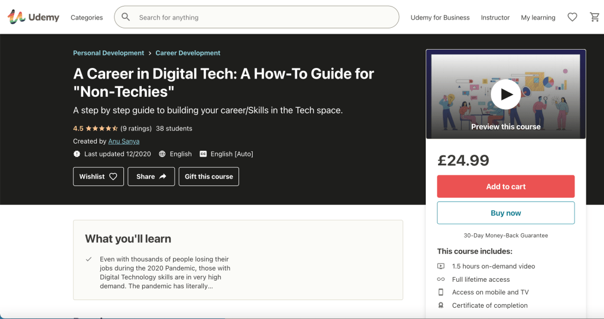Open the Instructor menu item
The height and width of the screenshot is (319, 604).
(x=495, y=18)
